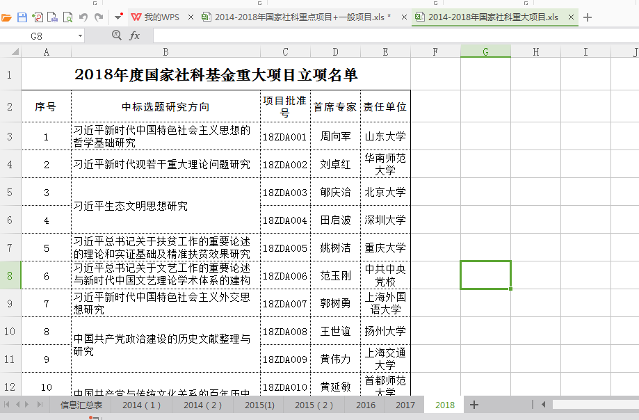
Task: Save the workbook with the disk icon
Action: (x=22, y=17)
